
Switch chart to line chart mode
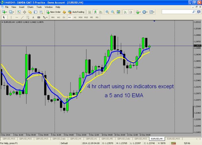[x=101, y=12]
